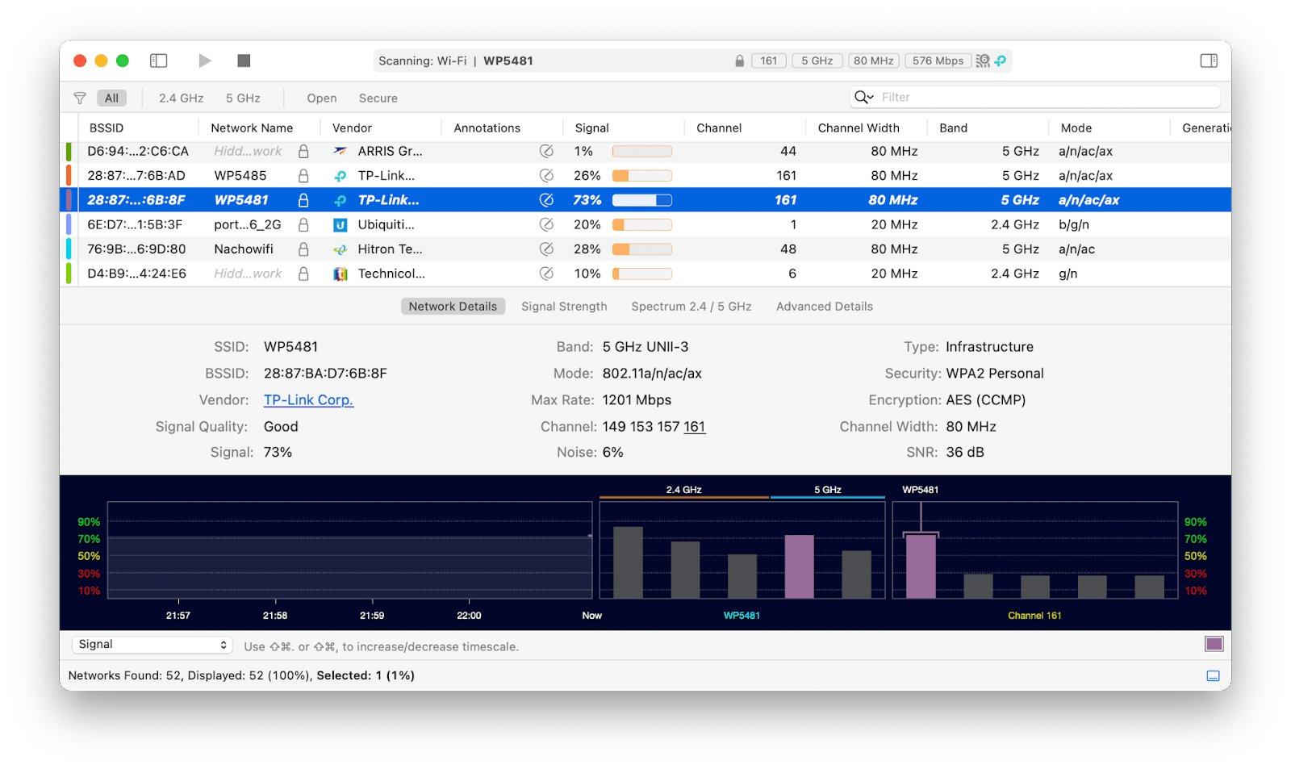Toggle the bottom panel icon in the status bar
This screenshot has height=769, width=1291.
click(x=1213, y=676)
